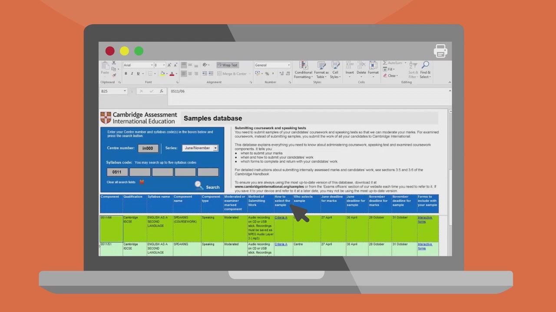Apply the red font color
The height and width of the screenshot is (312, 556).
coord(172,74)
